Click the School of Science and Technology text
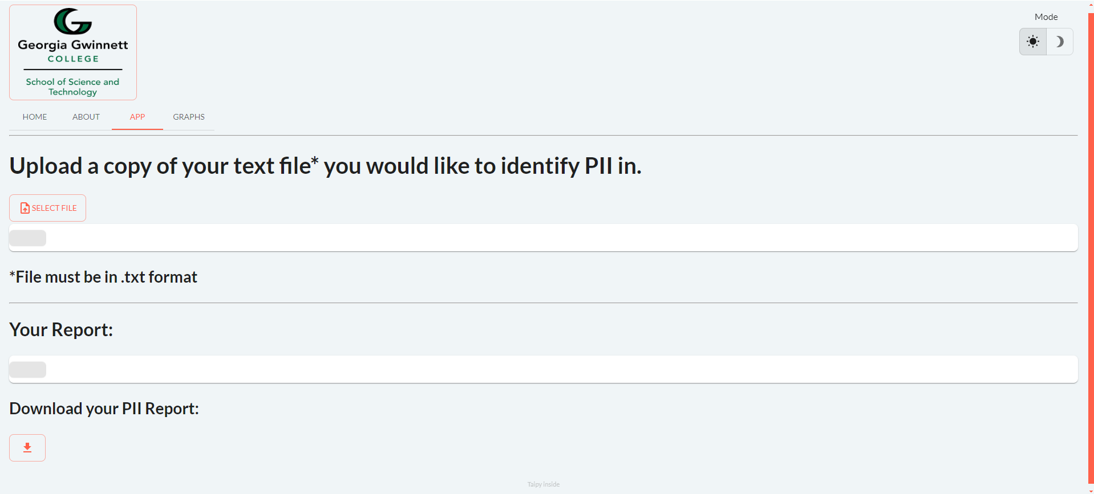 click(x=73, y=87)
